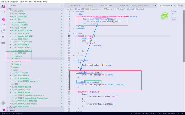Click the main.js file icon
Image resolution: width=185 pixels, height=115 pixels.
coord(11,70)
